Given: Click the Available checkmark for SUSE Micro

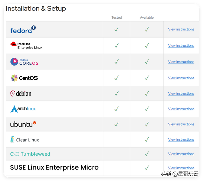Looking at the screenshot, I should (147, 168).
